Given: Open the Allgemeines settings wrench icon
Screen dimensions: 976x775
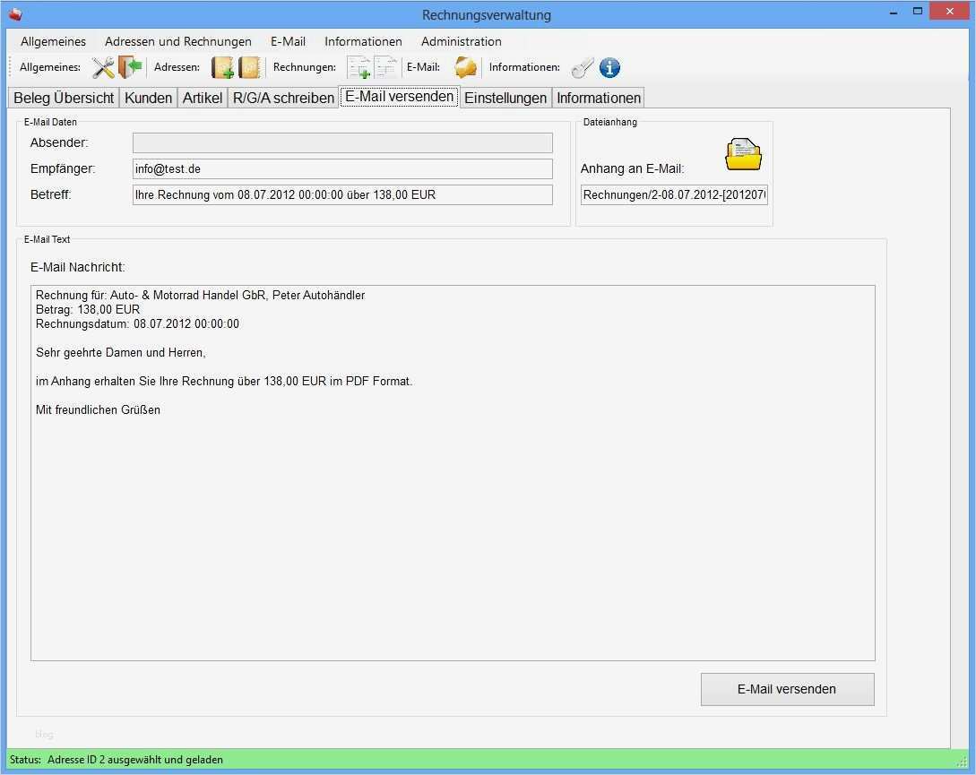Looking at the screenshot, I should coord(101,67).
